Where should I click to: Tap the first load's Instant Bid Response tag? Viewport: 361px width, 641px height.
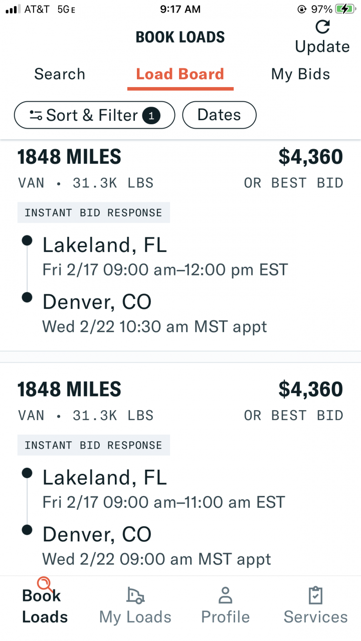(93, 213)
